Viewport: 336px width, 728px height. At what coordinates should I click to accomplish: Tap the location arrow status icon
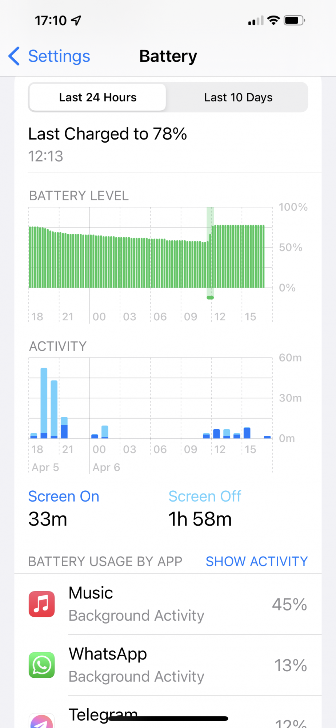click(x=76, y=20)
